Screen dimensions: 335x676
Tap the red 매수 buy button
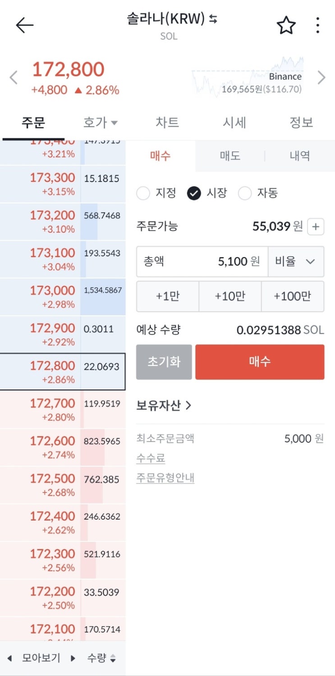click(260, 362)
